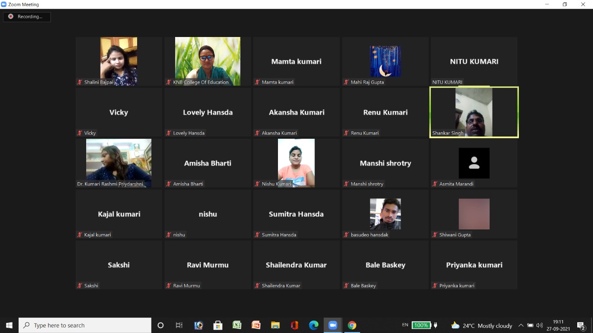Click the red recording dot icon
The width and height of the screenshot is (593, 333).
[x=11, y=17]
